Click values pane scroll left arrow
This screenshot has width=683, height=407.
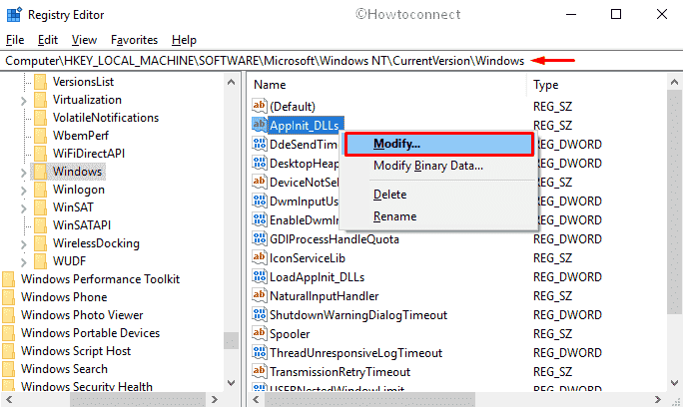[x=256, y=399]
